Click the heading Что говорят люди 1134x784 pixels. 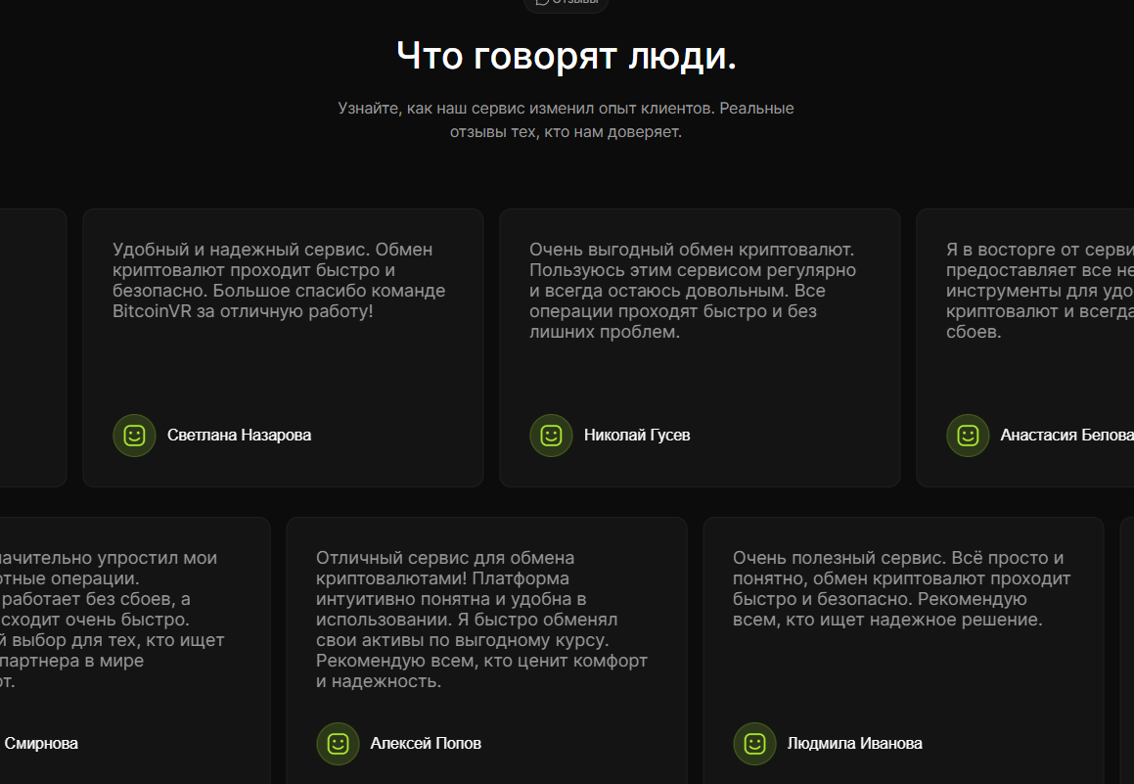click(x=567, y=56)
